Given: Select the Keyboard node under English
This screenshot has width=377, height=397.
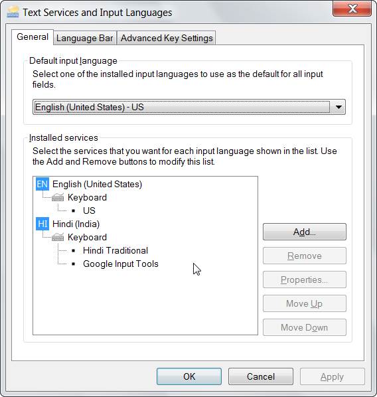Looking at the screenshot, I should 87,197.
